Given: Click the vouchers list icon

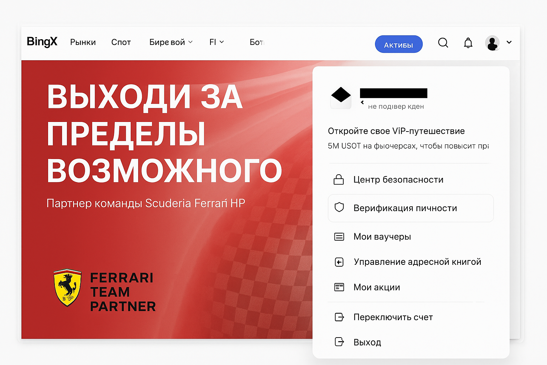Looking at the screenshot, I should [339, 236].
